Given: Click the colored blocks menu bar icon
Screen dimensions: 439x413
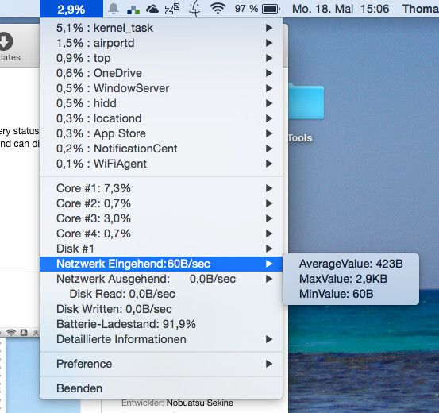Looking at the screenshot, I should click(x=133, y=10).
